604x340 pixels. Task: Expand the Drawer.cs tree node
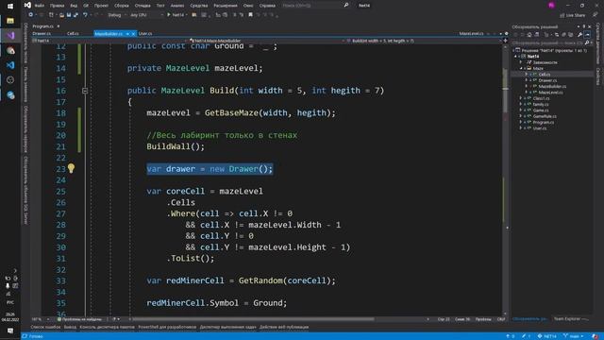(x=527, y=80)
